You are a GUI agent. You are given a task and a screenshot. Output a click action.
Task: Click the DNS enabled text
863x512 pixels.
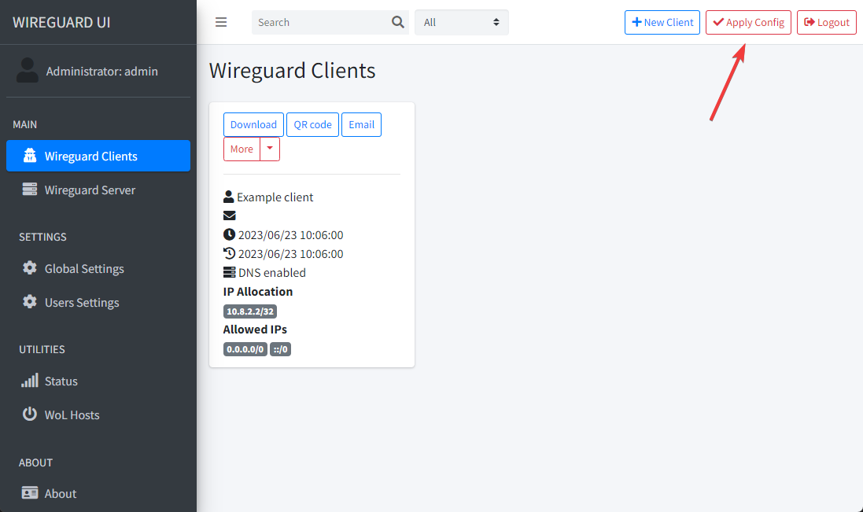coord(272,273)
